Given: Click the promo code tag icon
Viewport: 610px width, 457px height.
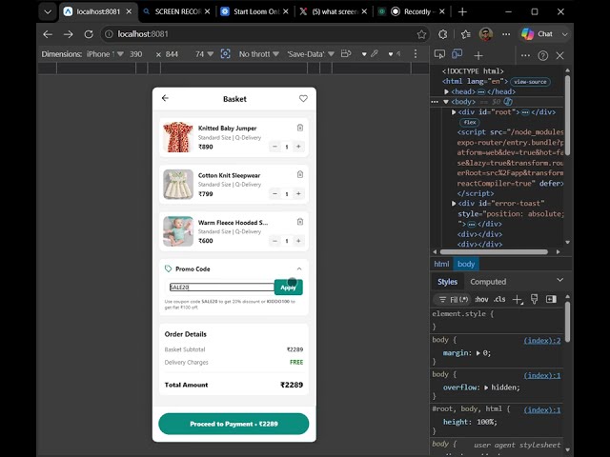Looking at the screenshot, I should [168, 268].
